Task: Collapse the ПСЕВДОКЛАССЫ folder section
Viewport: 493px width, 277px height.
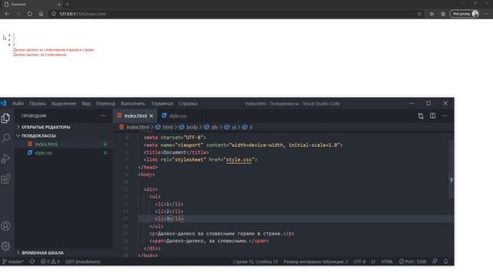Action: (39, 135)
